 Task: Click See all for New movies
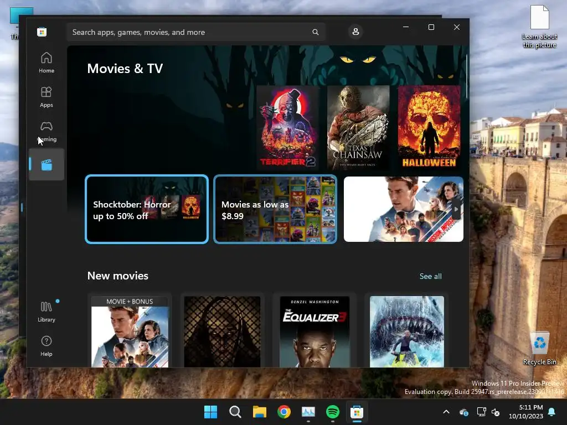click(430, 276)
